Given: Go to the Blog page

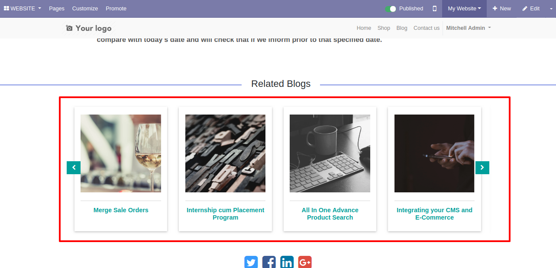Looking at the screenshot, I should 402,28.
